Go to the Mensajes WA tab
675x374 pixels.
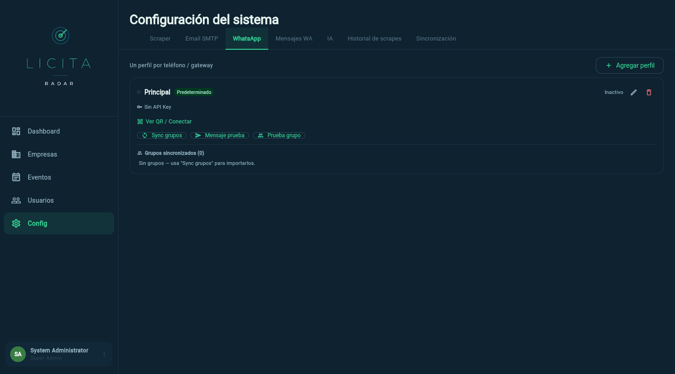(x=294, y=39)
